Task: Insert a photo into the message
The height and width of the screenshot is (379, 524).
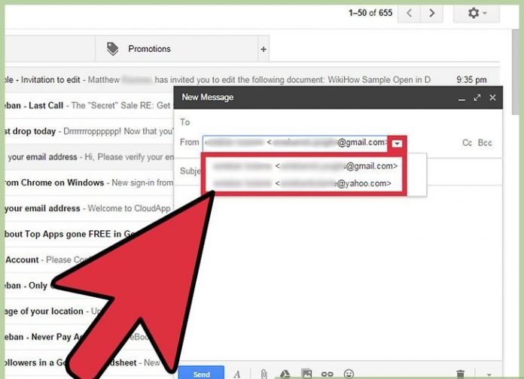Action: (x=306, y=374)
